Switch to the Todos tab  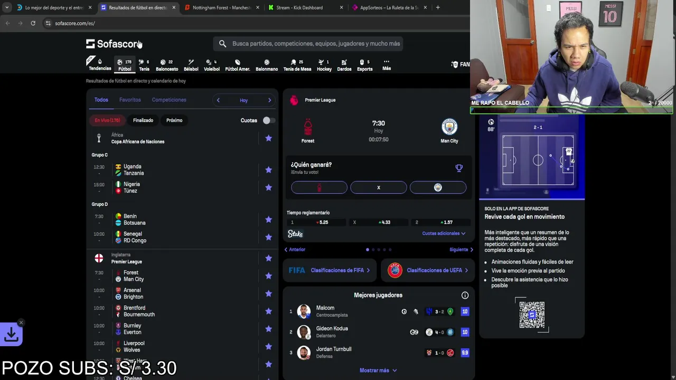(x=101, y=100)
